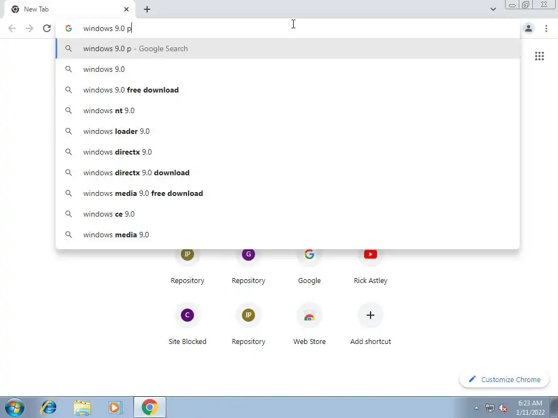The image size is (558, 418).
Task: Open the Windows Start menu
Action: pyautogui.click(x=15, y=407)
